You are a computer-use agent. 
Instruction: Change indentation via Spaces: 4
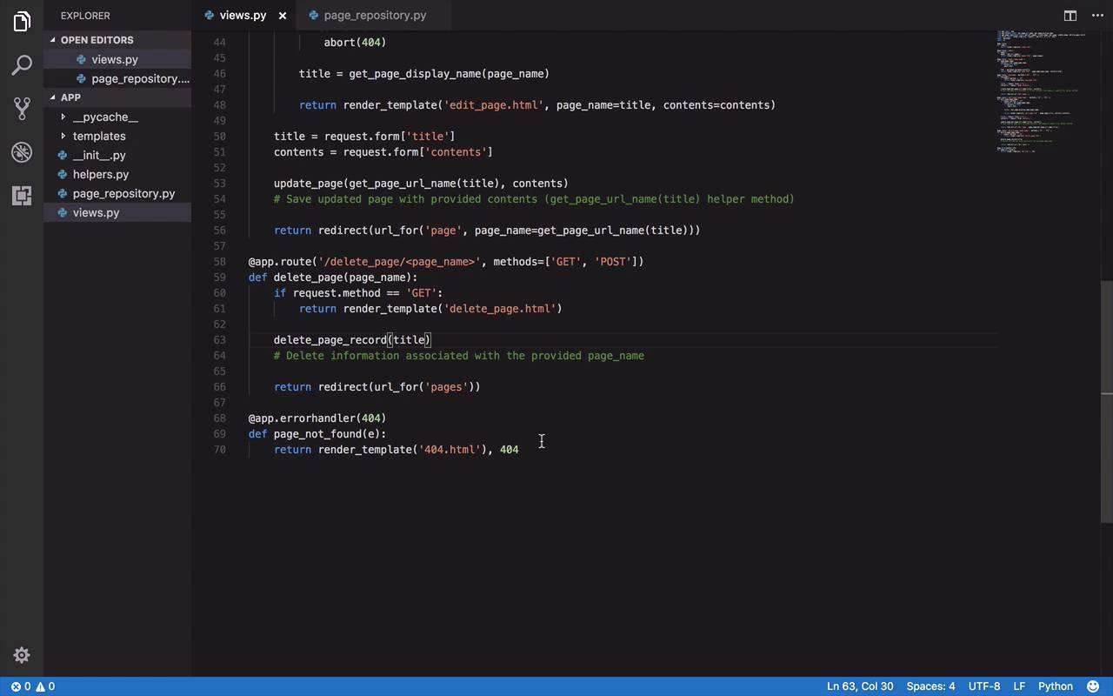pos(930,686)
